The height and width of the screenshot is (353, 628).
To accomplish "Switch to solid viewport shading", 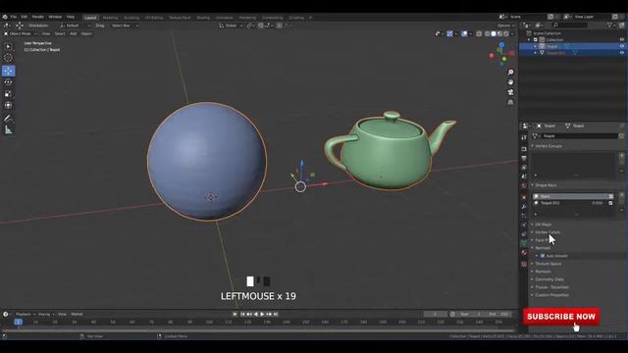I will click(x=494, y=34).
